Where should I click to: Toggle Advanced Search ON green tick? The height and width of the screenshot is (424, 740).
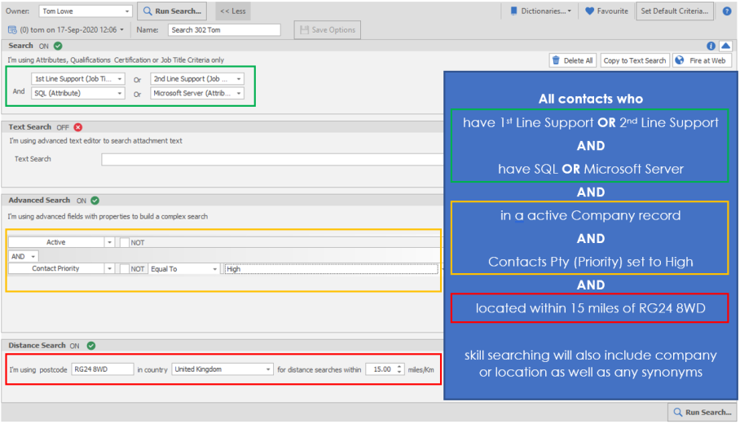pos(95,201)
